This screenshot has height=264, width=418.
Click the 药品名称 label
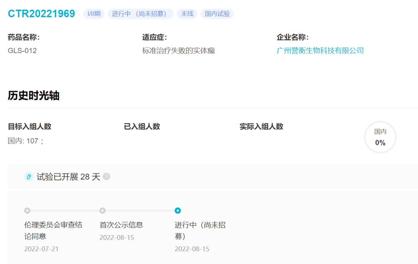tap(24, 37)
